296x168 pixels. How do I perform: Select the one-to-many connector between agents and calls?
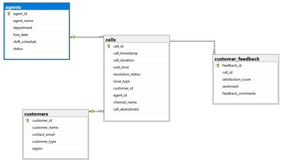pyautogui.click(x=87, y=37)
